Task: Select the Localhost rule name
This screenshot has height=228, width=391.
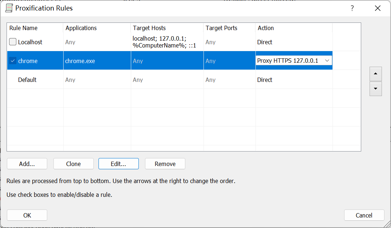Action: pos(30,42)
